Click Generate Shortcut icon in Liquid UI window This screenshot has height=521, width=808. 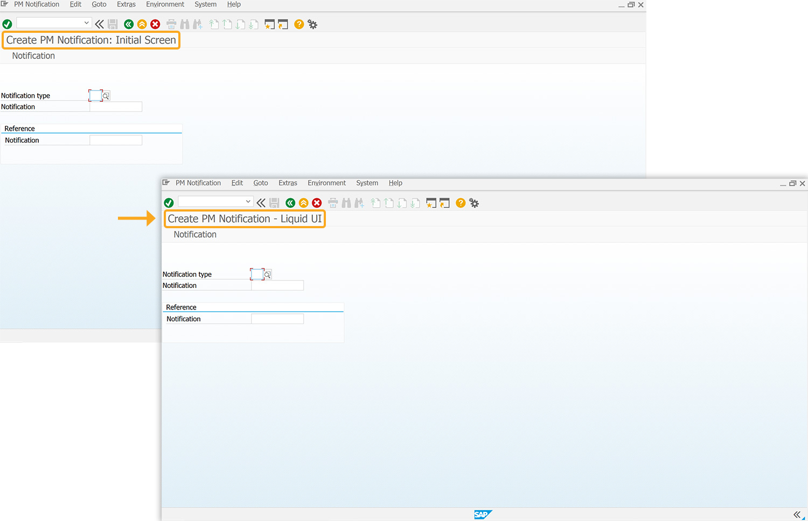444,203
